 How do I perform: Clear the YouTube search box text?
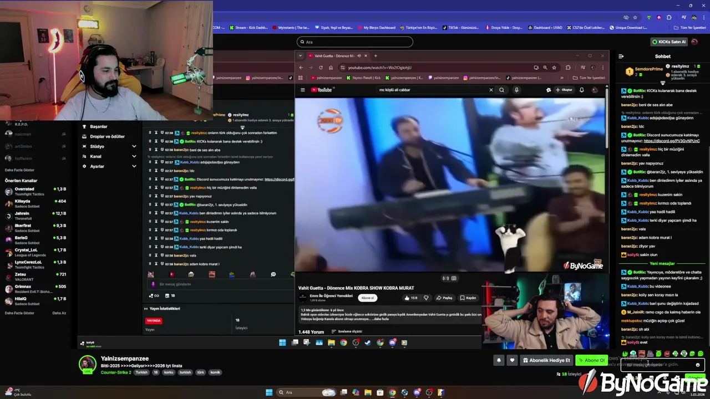(x=491, y=90)
